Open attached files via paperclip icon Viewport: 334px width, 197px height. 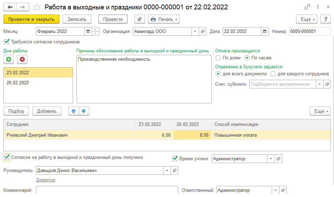pos(139,19)
